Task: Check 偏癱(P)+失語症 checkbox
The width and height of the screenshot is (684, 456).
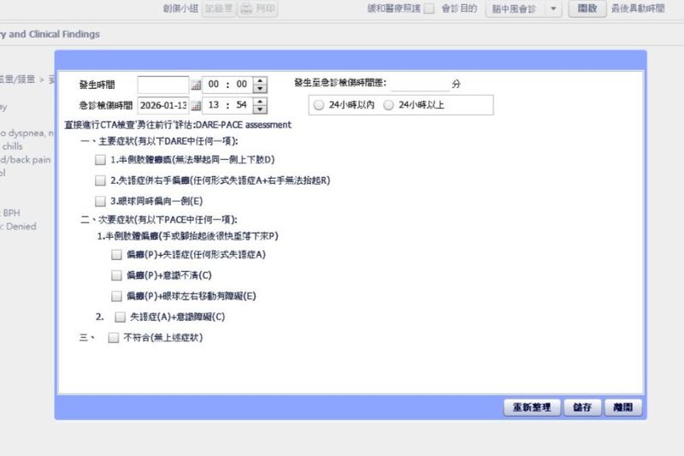Action: 116,254
